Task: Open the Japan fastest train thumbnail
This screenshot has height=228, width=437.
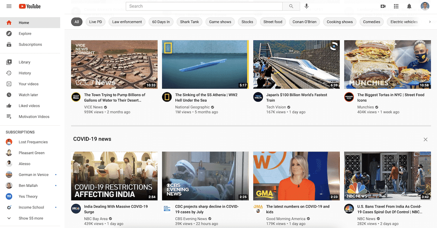Action: (296, 64)
